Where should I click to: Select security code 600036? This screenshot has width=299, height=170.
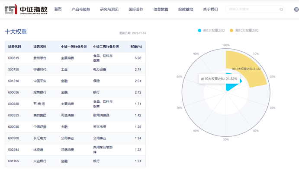tap(13, 92)
